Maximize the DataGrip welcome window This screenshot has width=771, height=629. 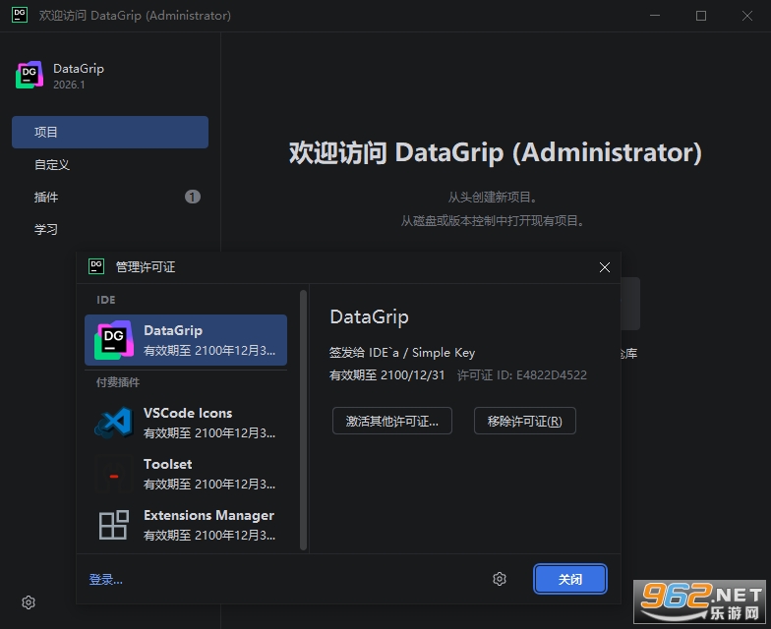click(x=700, y=16)
